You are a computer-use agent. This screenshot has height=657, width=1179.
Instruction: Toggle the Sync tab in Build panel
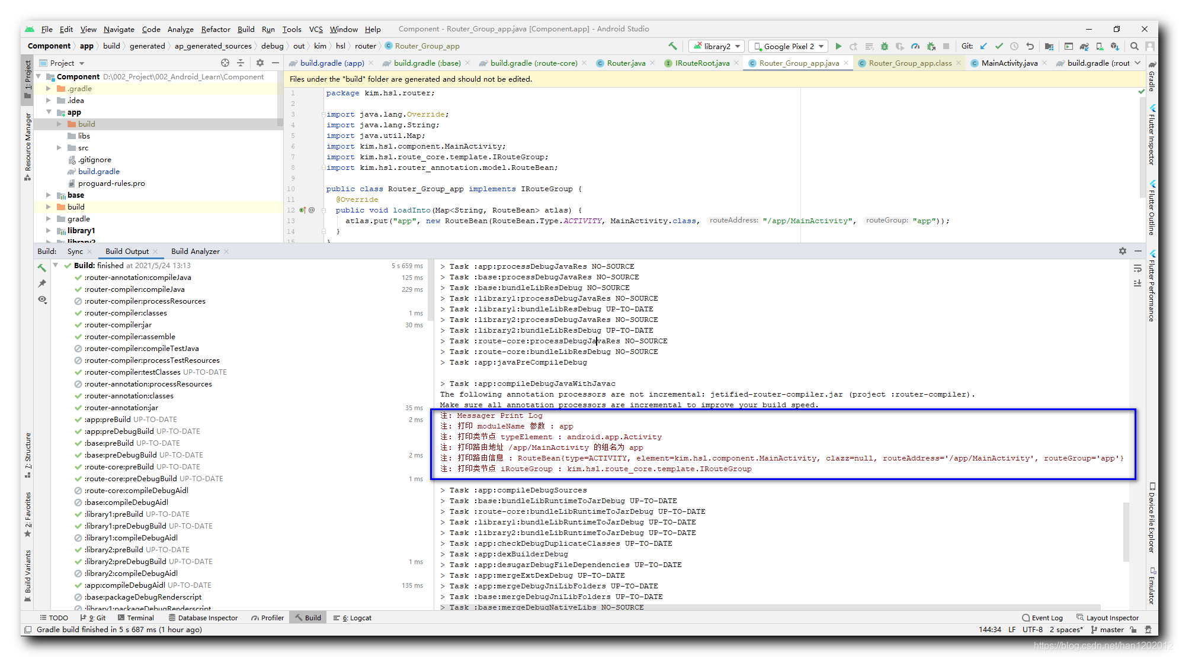click(x=73, y=251)
